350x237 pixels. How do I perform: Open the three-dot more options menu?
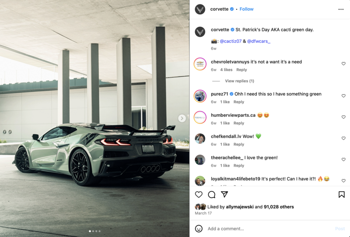[341, 9]
